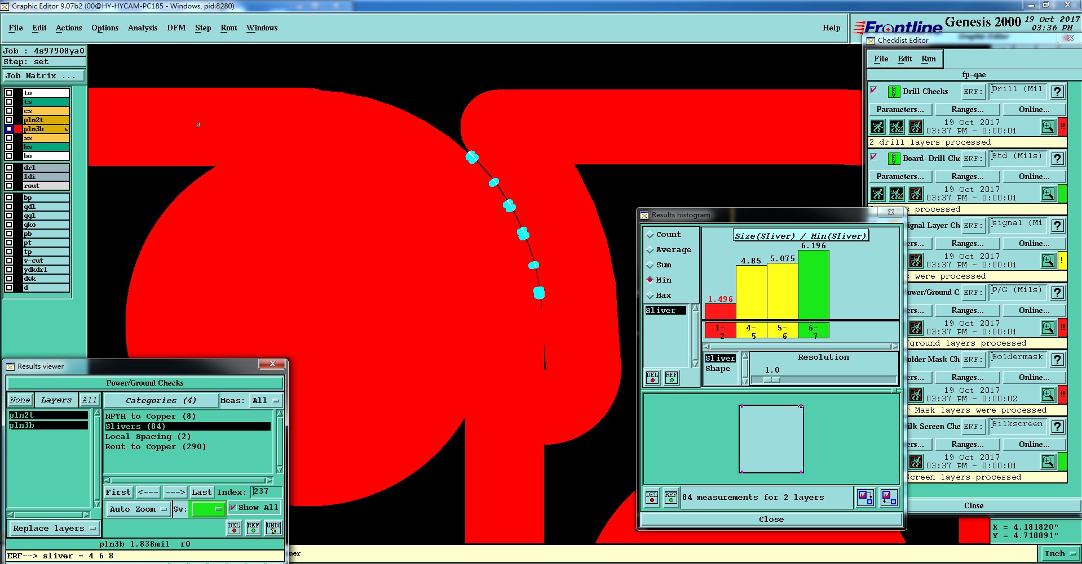1082x564 pixels.
Task: Click the green 6-7 histogram range swatch
Action: pos(813,330)
